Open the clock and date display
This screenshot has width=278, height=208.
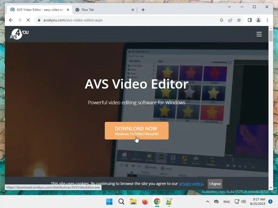[258, 201]
